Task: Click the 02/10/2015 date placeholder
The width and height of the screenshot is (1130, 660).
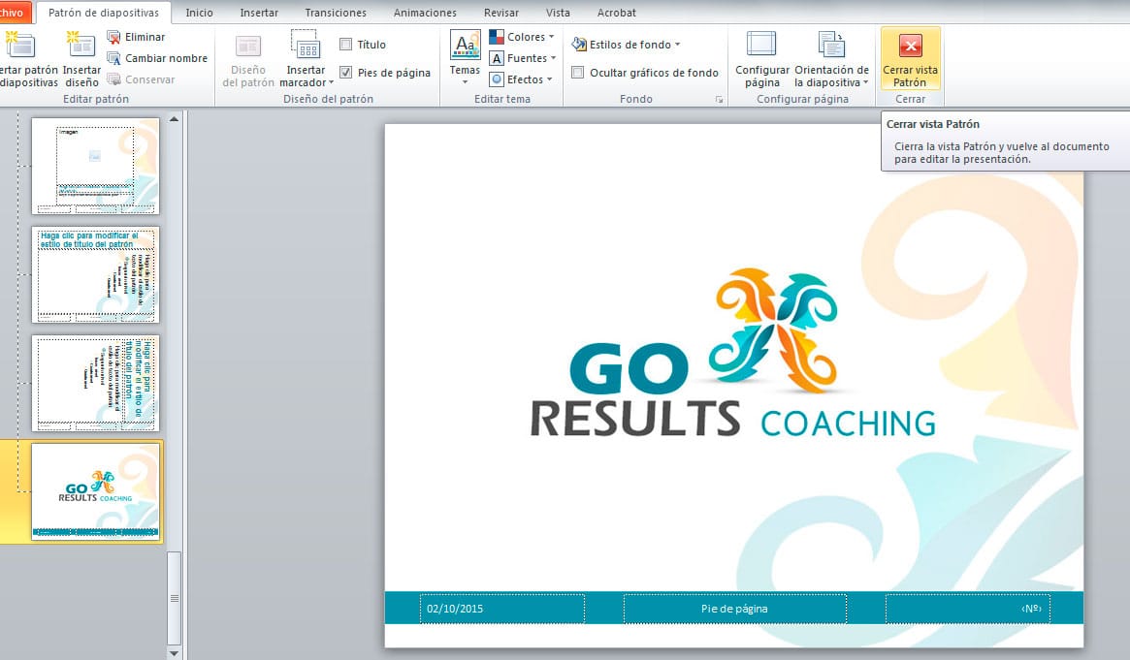Action: 501,609
